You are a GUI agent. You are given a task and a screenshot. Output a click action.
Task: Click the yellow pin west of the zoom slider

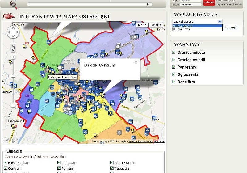point(10,62)
